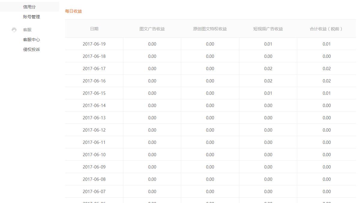Click the 原创图文特权收益 column header
Image resolution: width=362 pixels, height=203 pixels.
(x=210, y=29)
